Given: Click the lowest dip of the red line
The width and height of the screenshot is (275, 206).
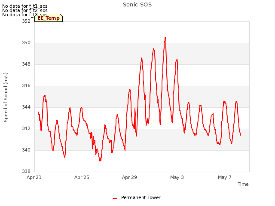Looking at the screenshot, I should [100, 161].
